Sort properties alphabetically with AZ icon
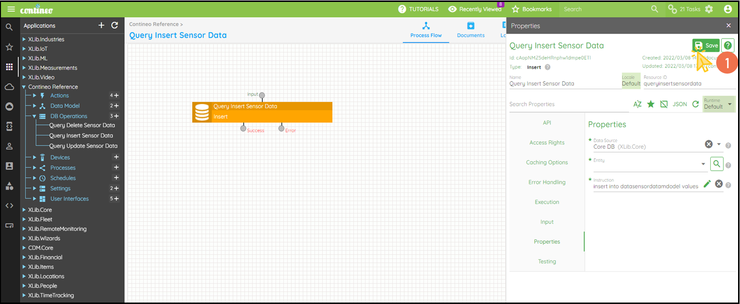This screenshot has height=304, width=740. [x=637, y=104]
